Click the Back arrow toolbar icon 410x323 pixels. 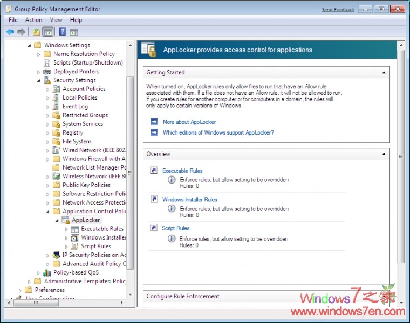(10, 32)
